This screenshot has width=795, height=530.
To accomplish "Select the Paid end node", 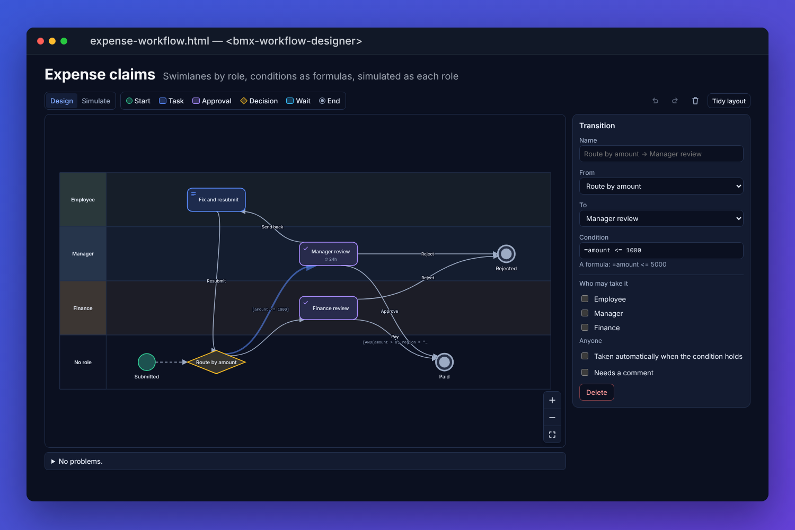I will click(x=444, y=362).
